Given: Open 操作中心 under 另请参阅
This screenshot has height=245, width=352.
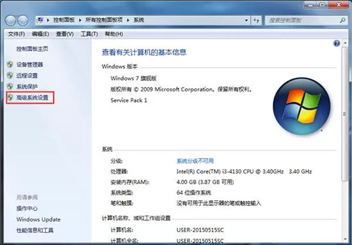Looking at the screenshot, I should (x=27, y=209).
